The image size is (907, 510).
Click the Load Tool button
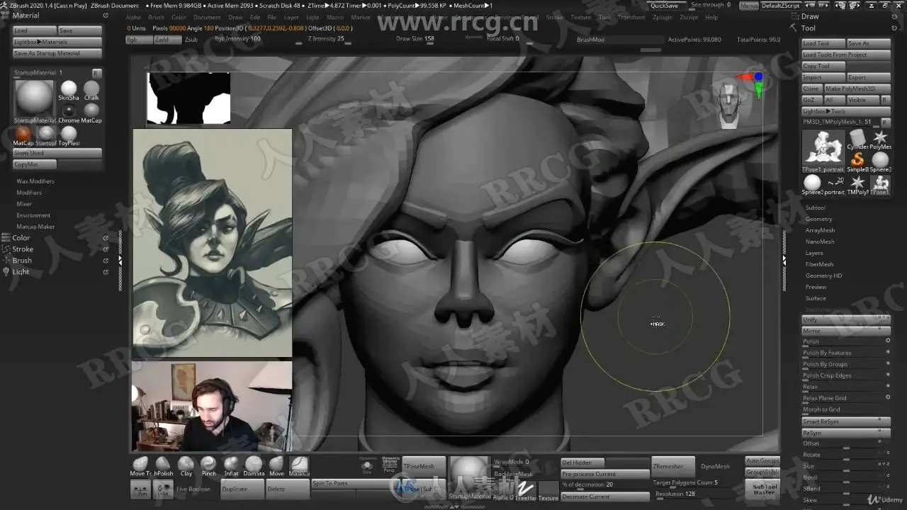(823, 43)
